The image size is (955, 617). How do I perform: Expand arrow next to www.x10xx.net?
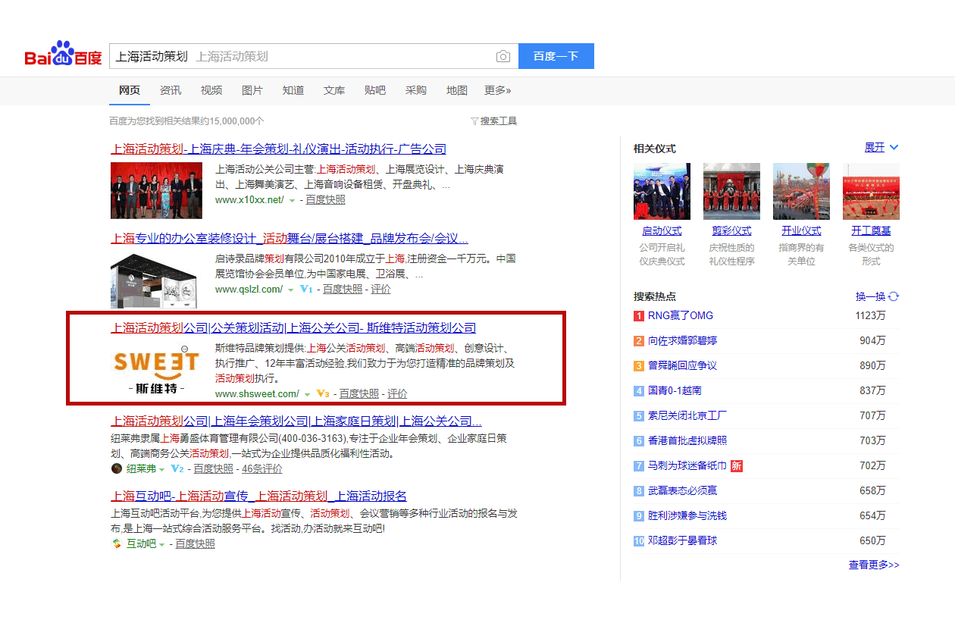[292, 201]
